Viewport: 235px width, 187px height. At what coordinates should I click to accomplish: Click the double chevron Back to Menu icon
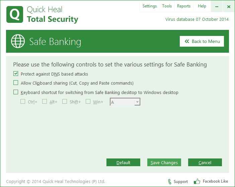[187, 41]
